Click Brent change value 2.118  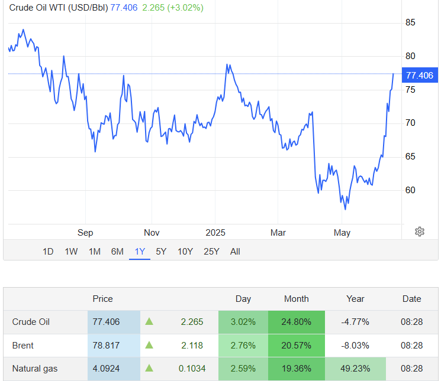(192, 346)
